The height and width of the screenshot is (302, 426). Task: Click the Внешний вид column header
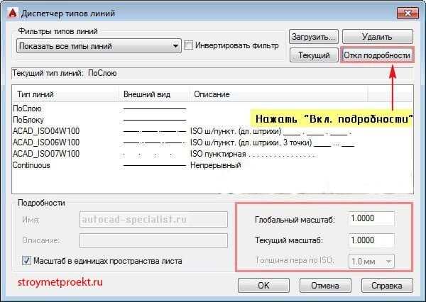(154, 94)
